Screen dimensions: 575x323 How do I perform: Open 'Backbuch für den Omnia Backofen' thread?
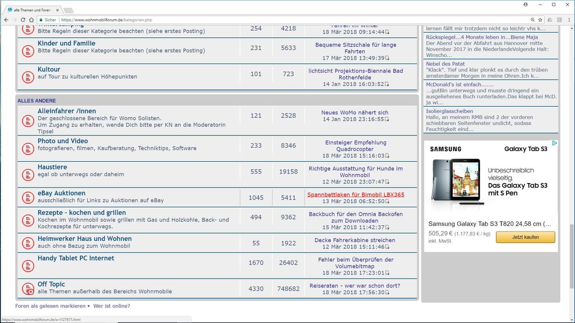pyautogui.click(x=355, y=217)
